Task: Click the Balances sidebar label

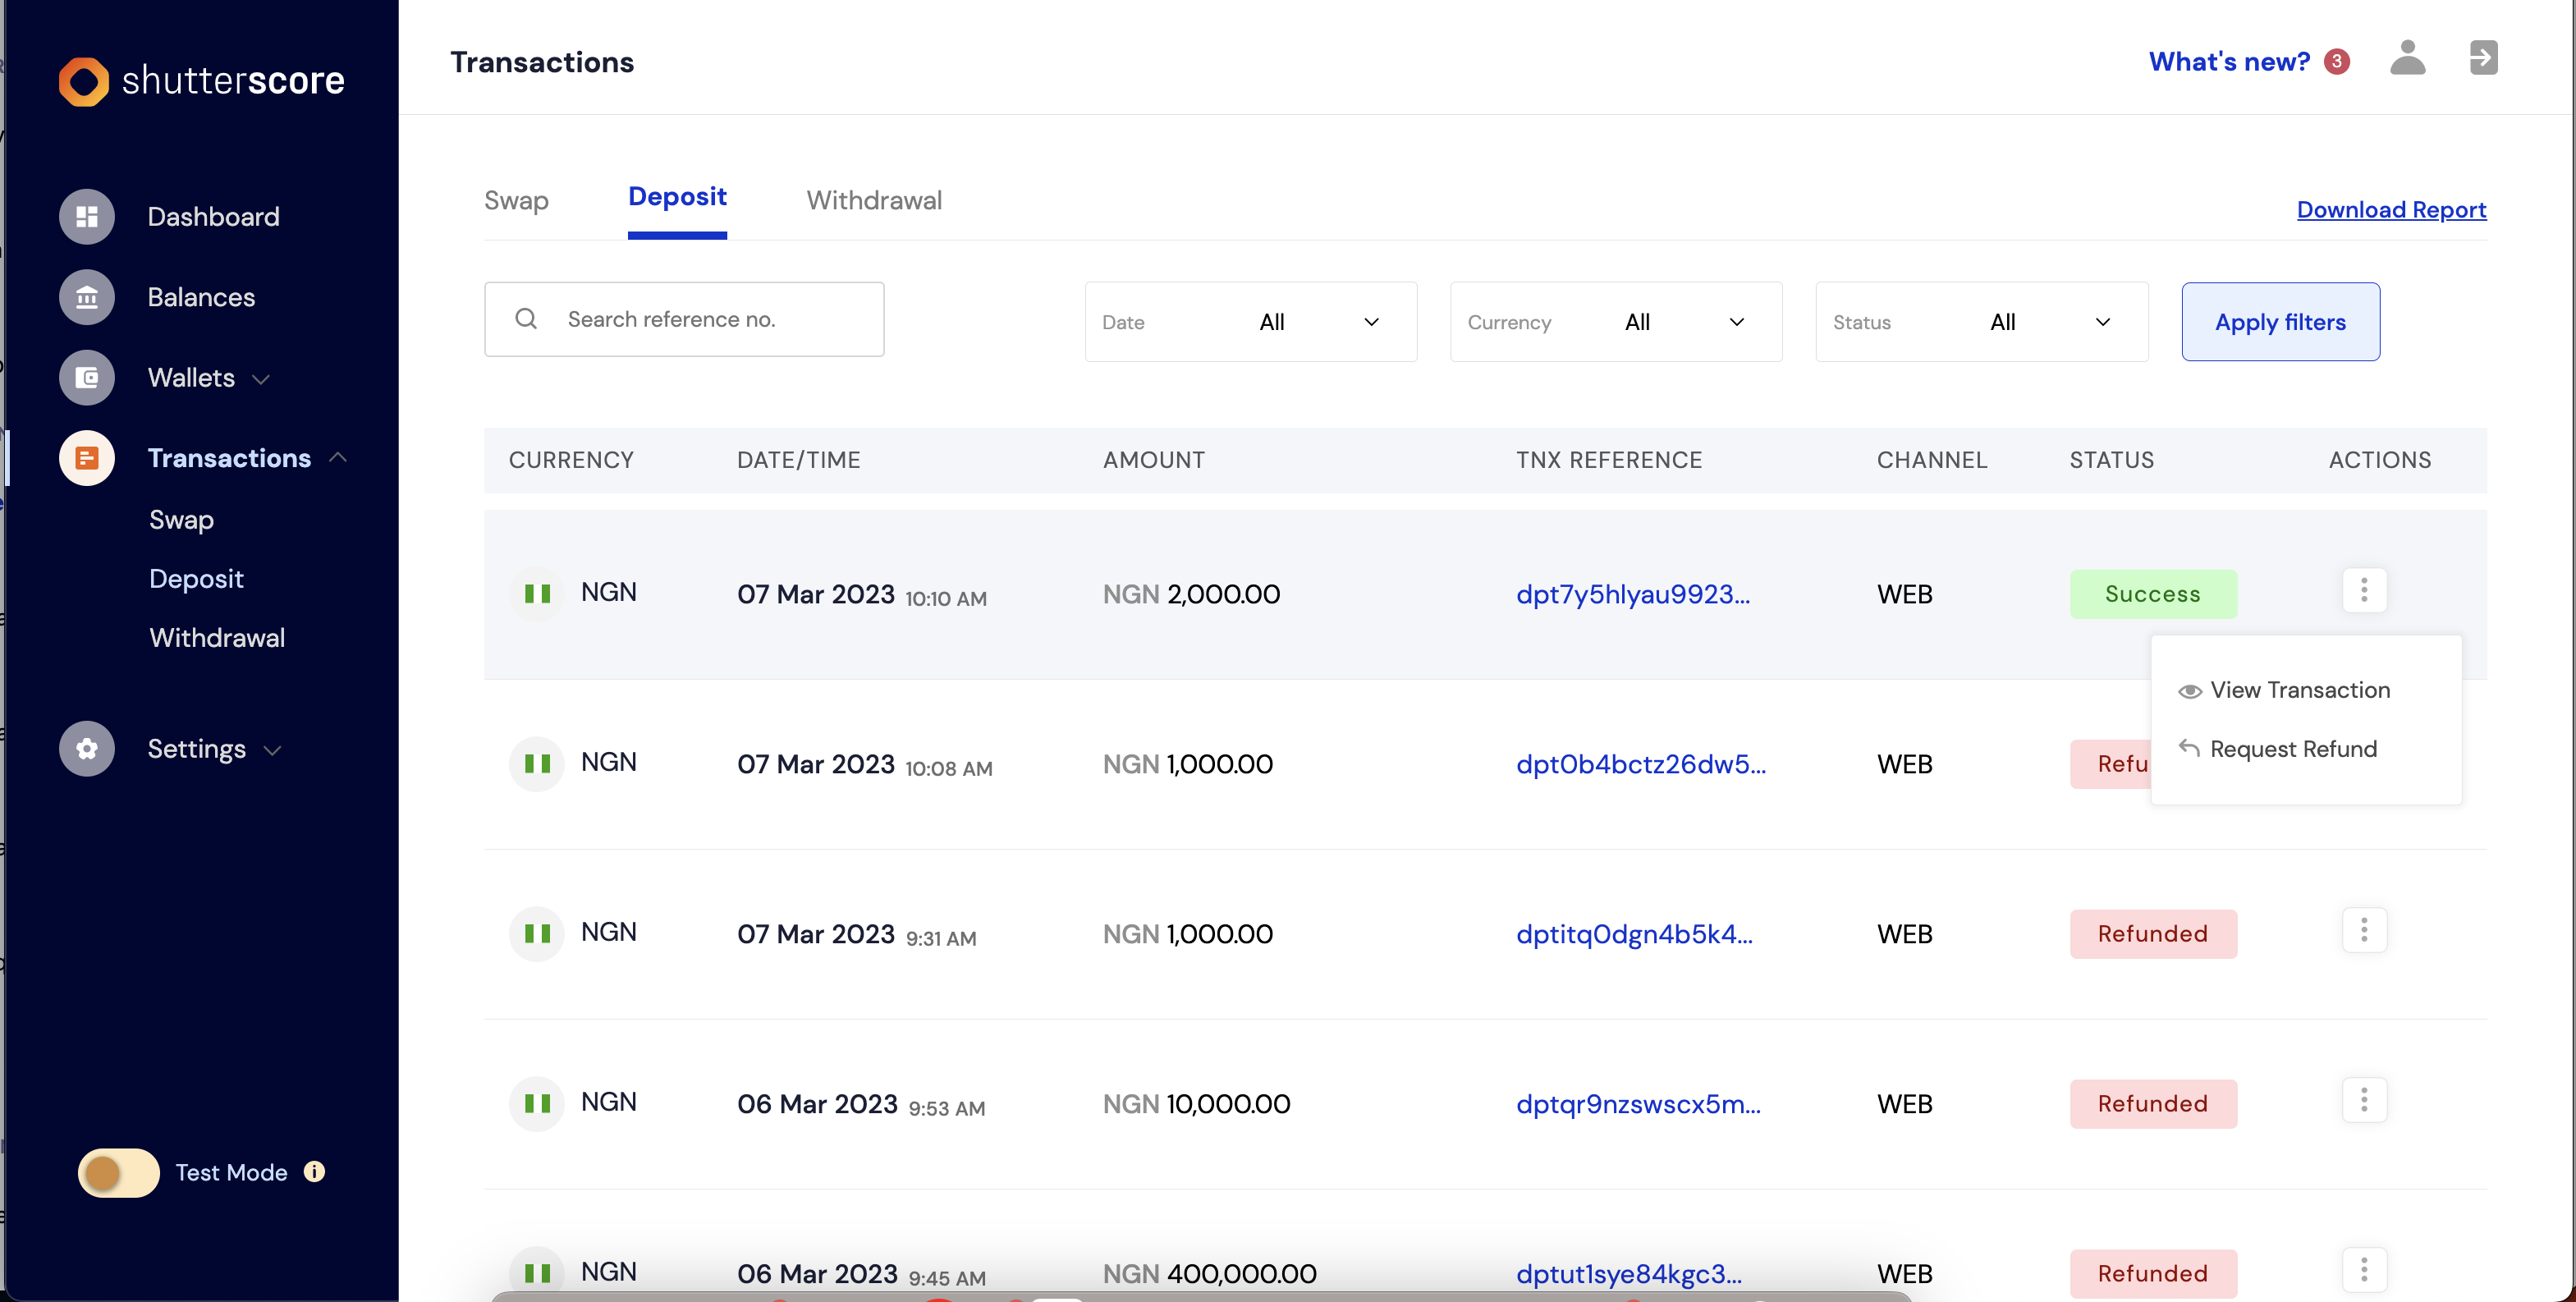Action: [201, 297]
